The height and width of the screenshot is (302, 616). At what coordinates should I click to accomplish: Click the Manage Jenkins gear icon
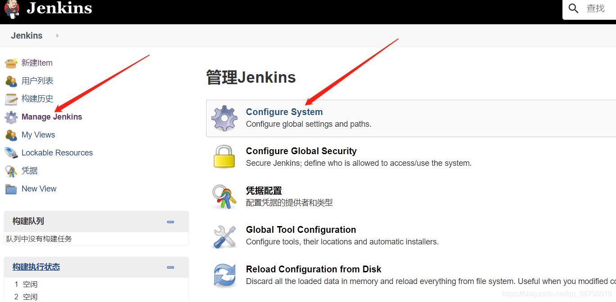11,117
